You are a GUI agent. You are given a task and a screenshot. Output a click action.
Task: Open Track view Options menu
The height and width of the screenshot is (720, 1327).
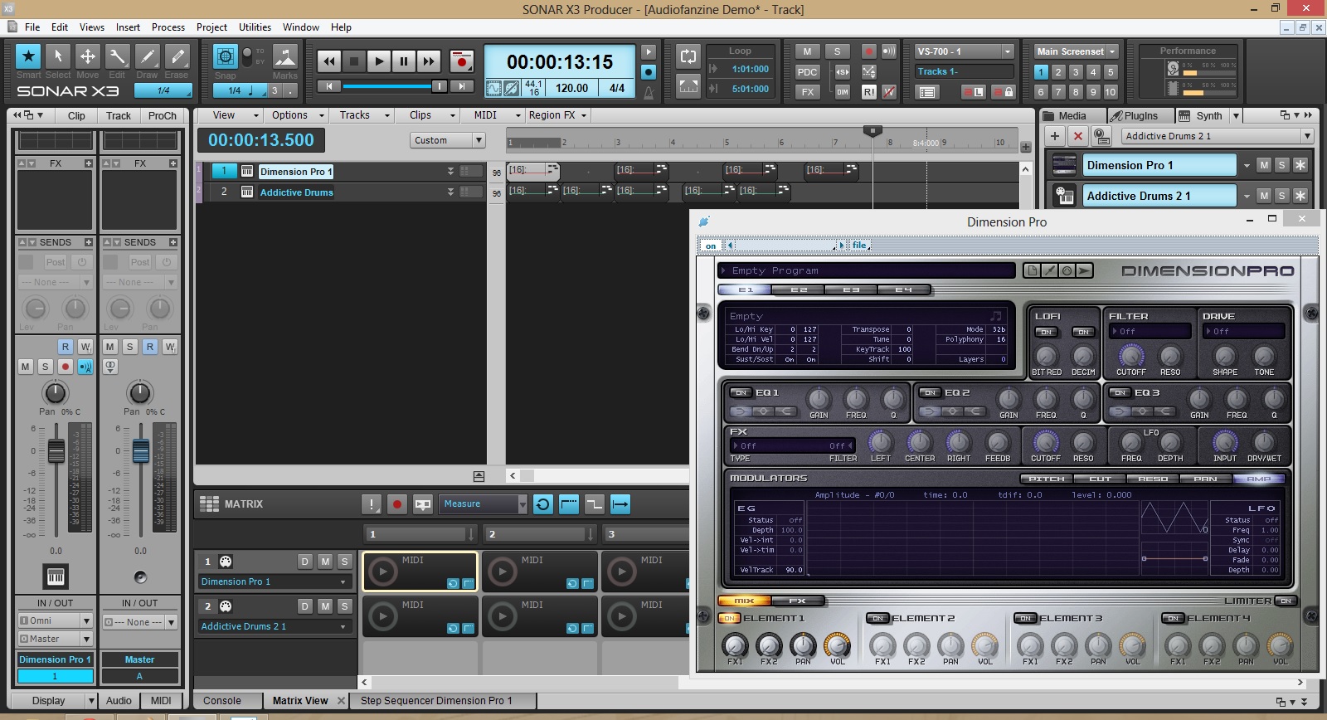(x=295, y=115)
